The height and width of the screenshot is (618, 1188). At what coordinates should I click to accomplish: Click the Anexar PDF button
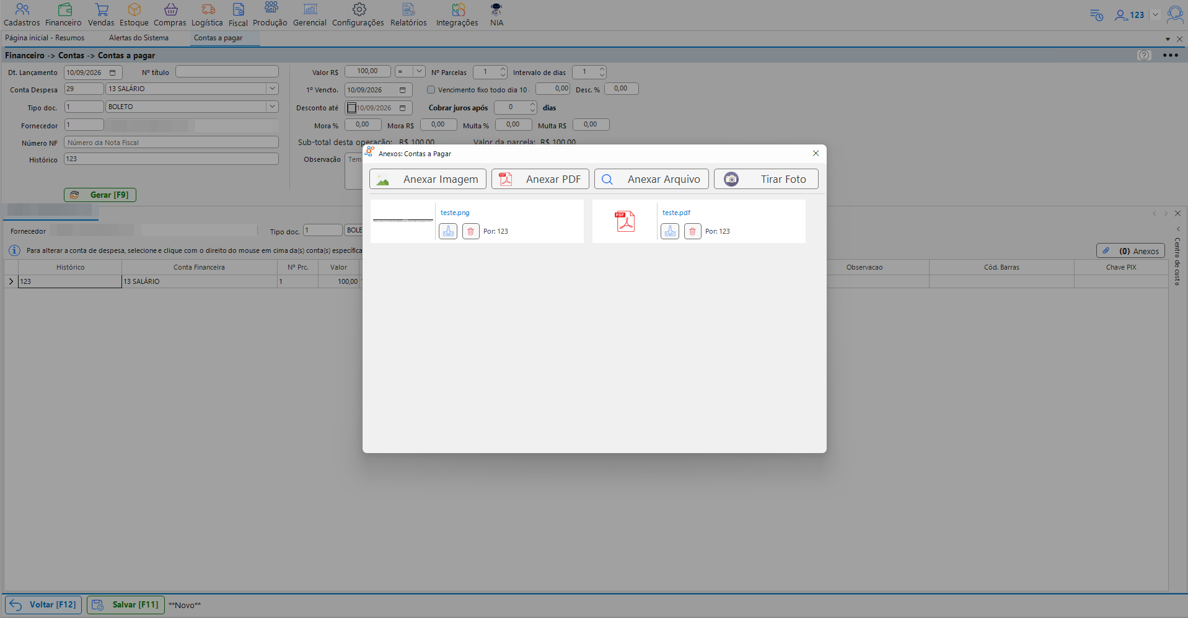point(540,179)
